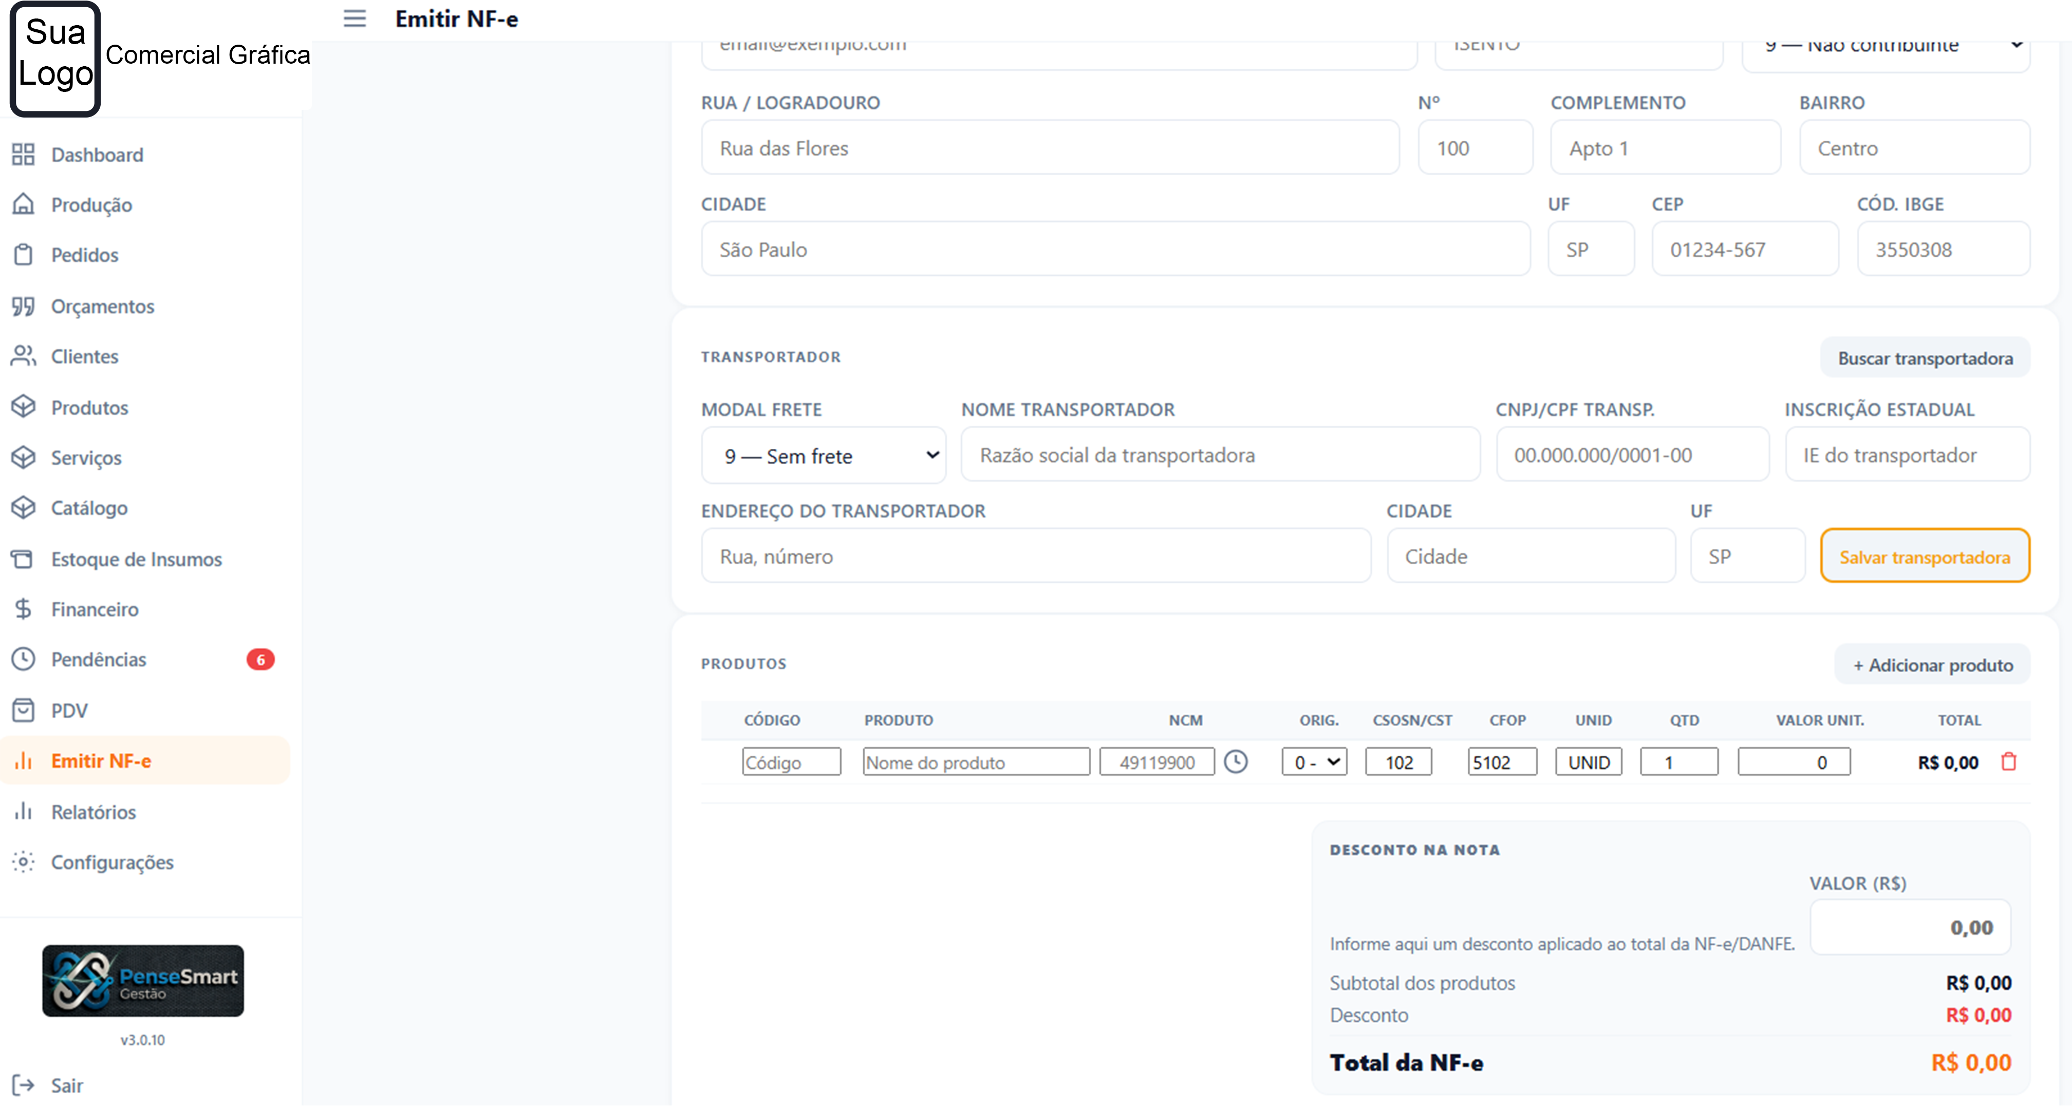Click the PenseSmart Gestão logo
Screen dimensions: 2072x1107
pos(143,981)
